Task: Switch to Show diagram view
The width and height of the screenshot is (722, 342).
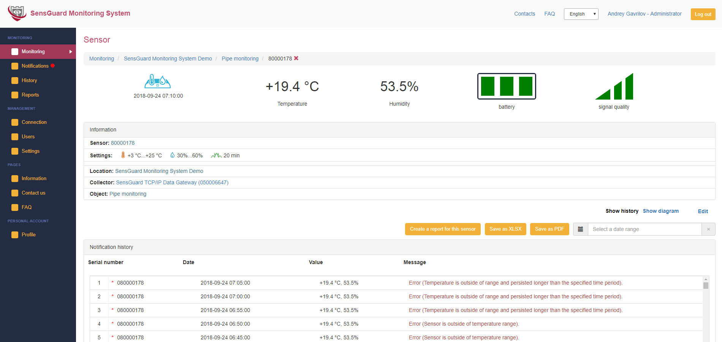Action: [x=660, y=211]
